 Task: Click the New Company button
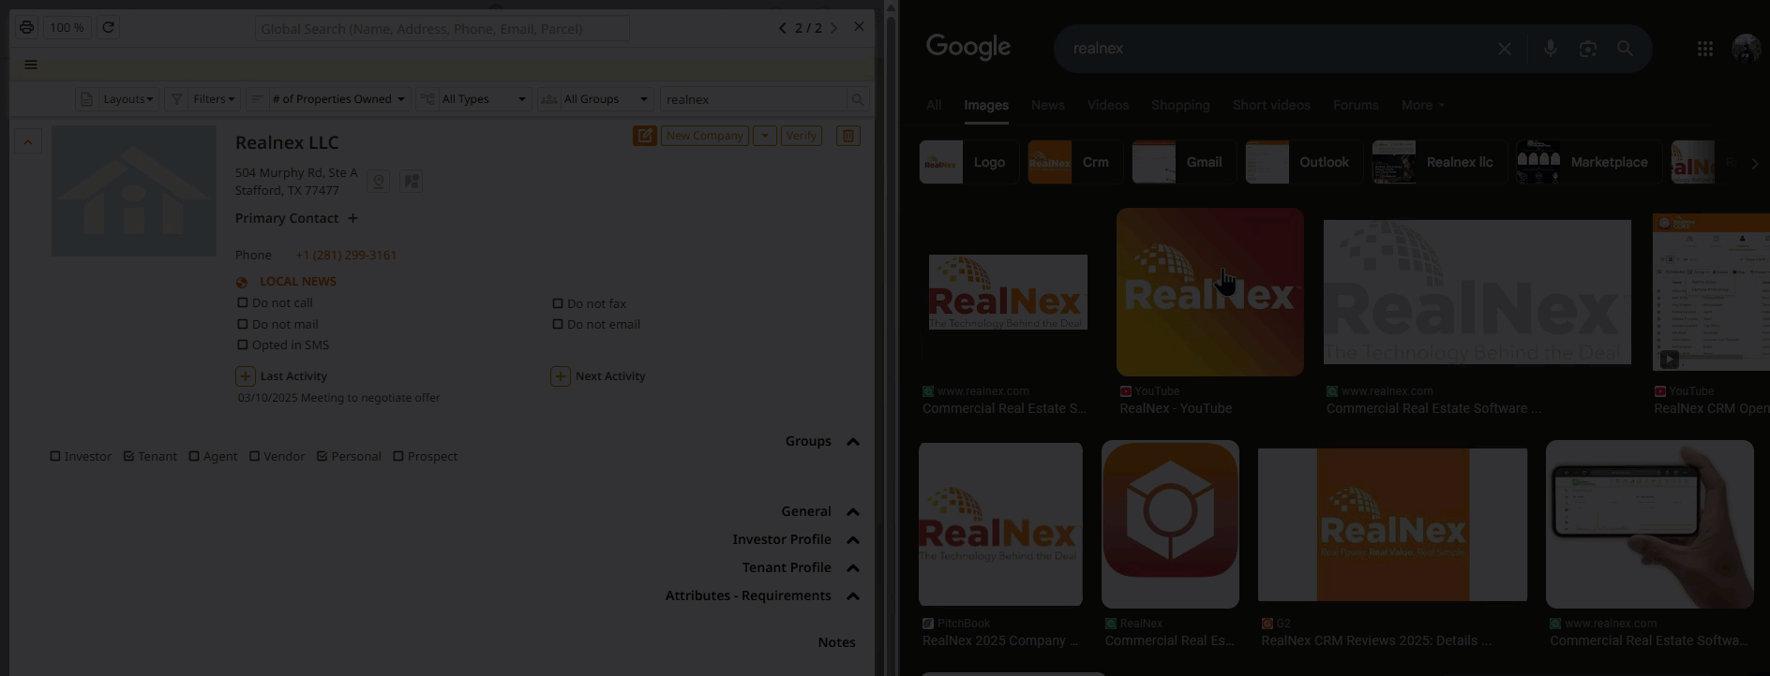pos(705,136)
